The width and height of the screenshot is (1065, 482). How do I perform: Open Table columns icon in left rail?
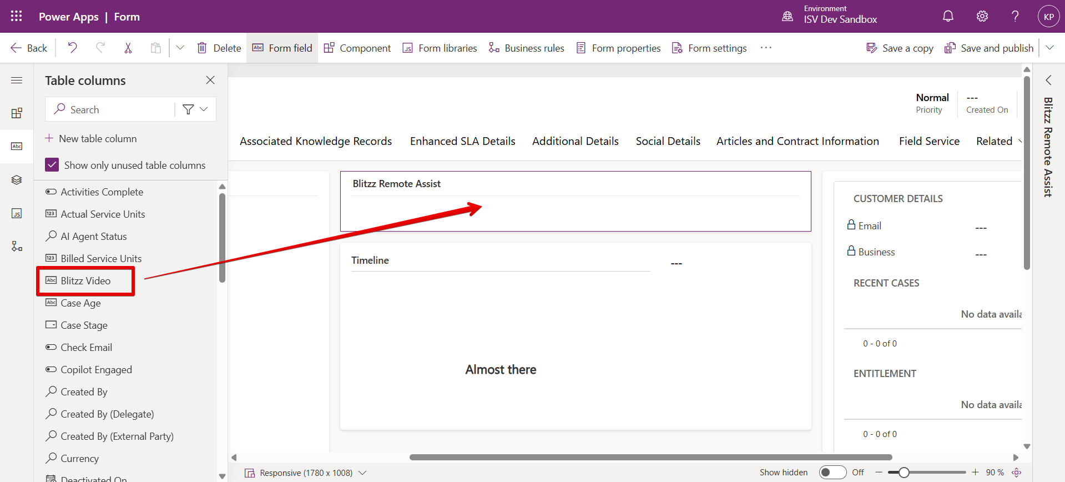(x=17, y=147)
